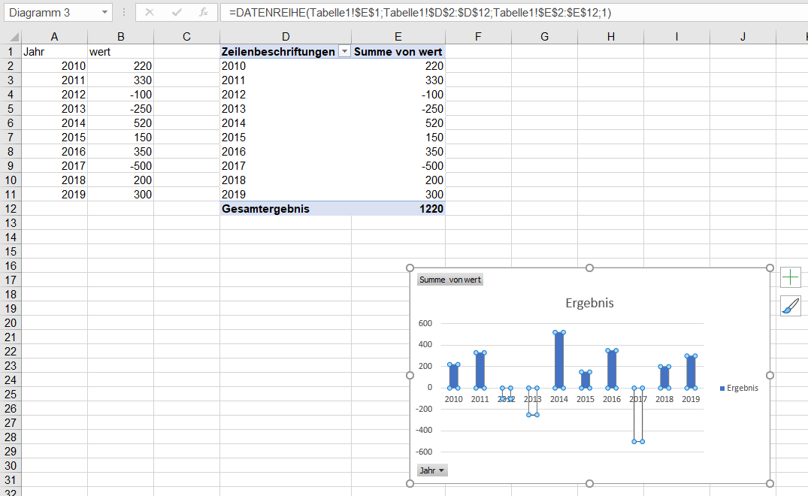
Task: Select row 1 header
Action: [x=11, y=52]
